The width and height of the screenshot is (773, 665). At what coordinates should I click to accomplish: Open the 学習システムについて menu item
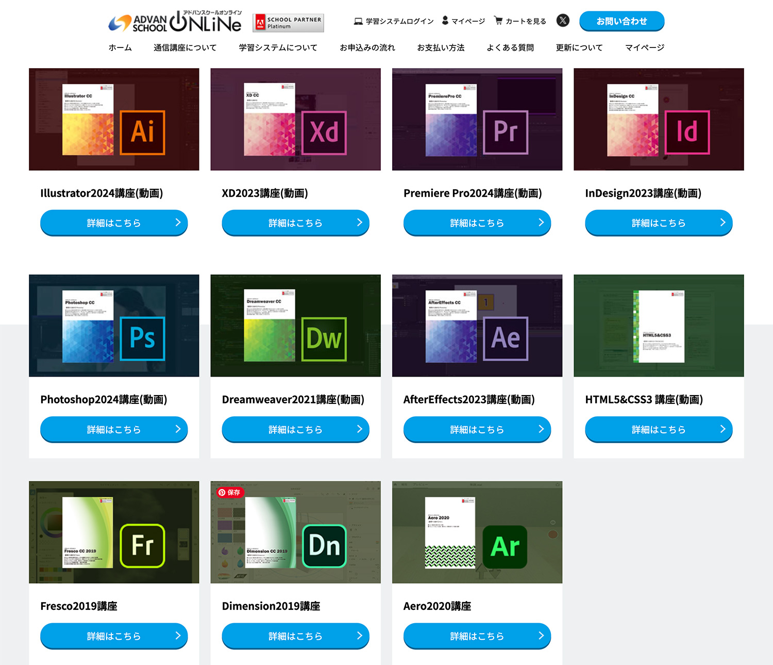click(x=278, y=47)
